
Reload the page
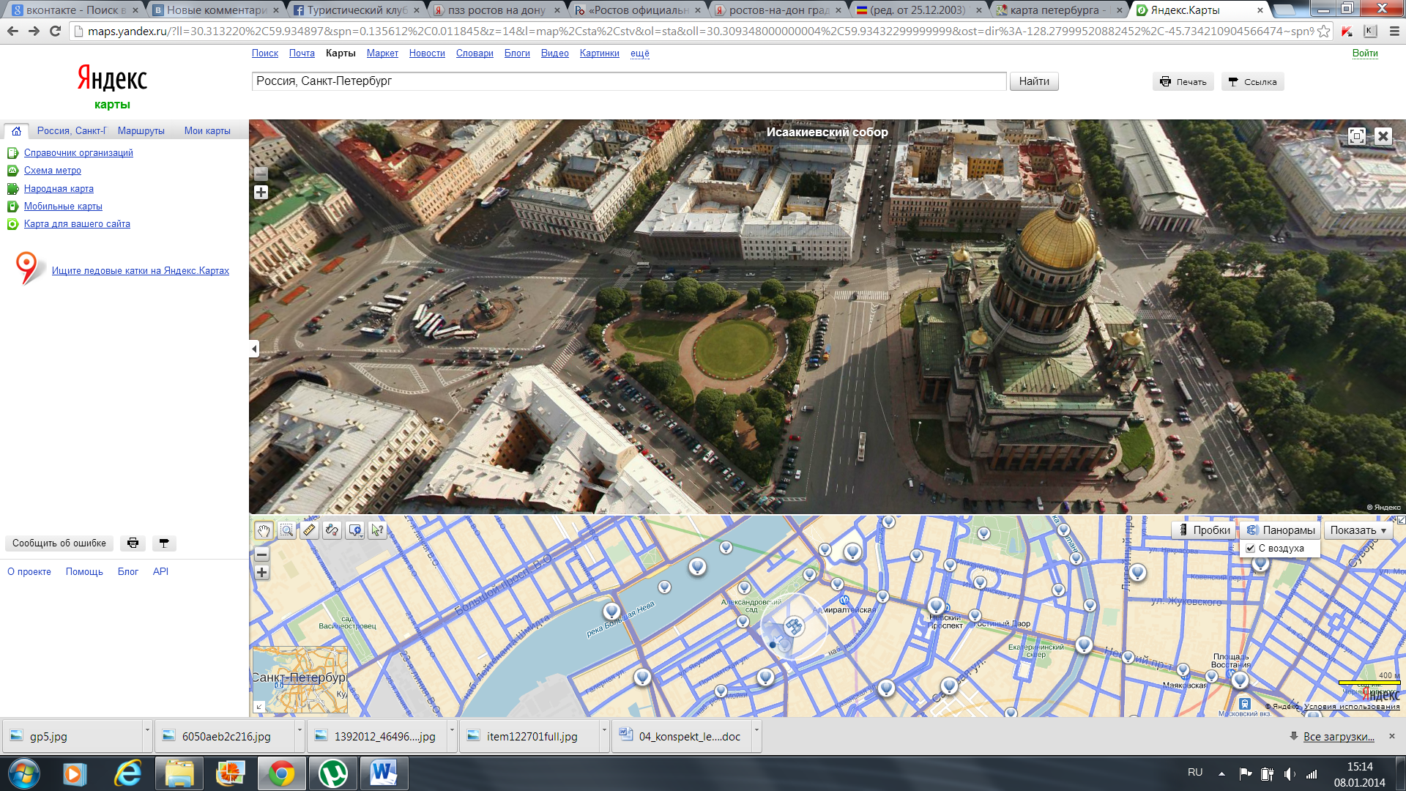click(x=55, y=31)
